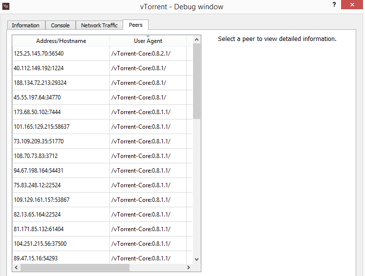Select peer 75.83.248.12:22524
Viewport: 365px width, 276px height.
coord(61,185)
